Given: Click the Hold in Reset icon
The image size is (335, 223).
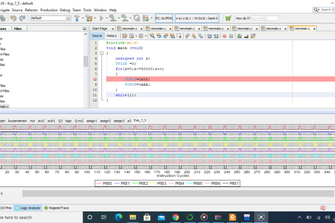Looking at the screenshot, I should point(137,18).
